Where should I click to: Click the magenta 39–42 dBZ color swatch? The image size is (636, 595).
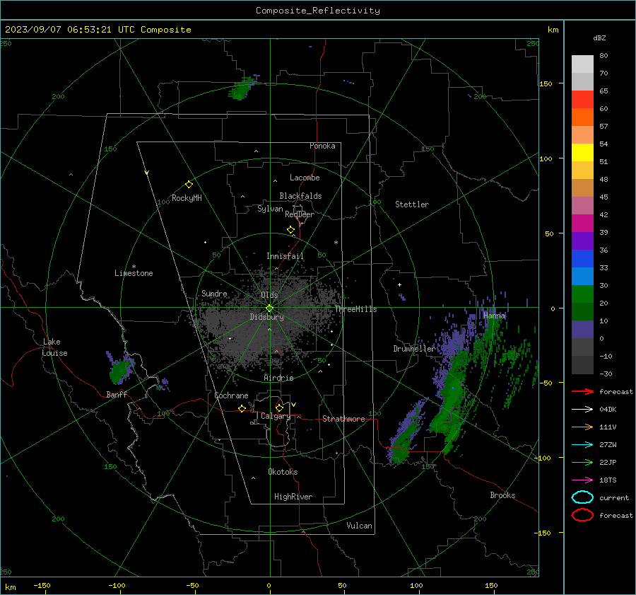582,224
